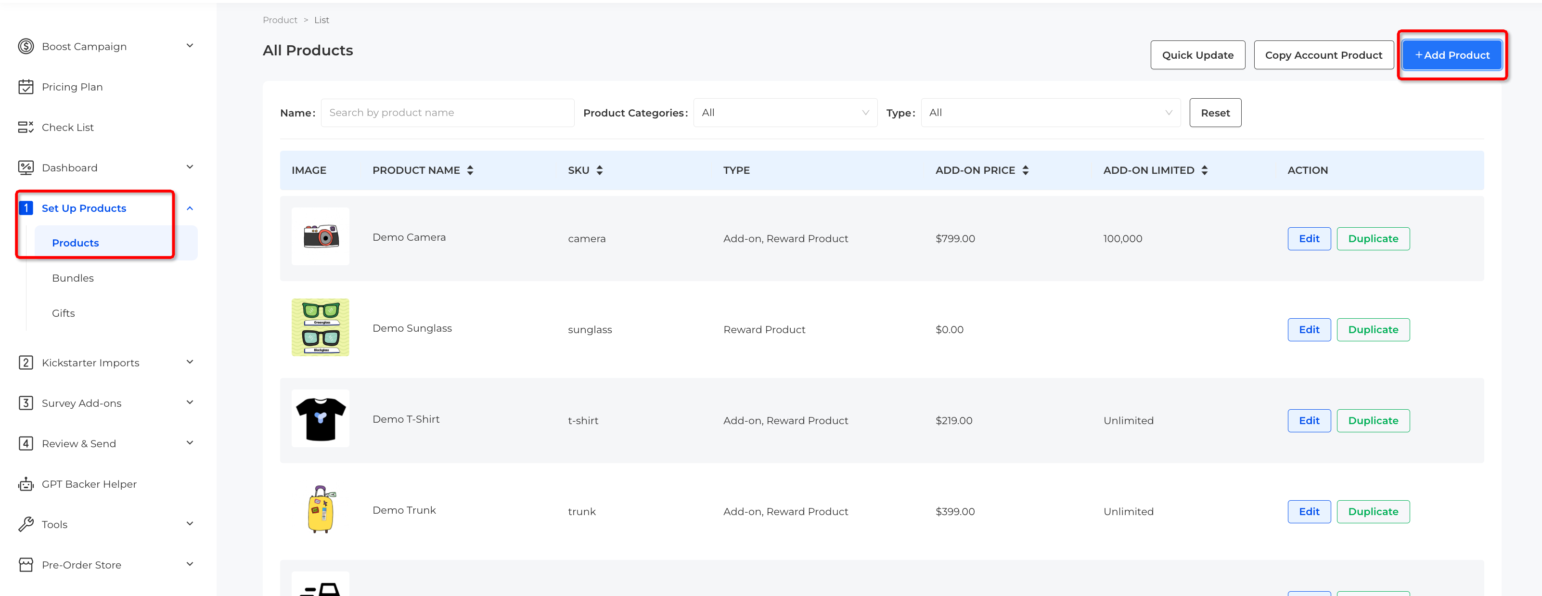The height and width of the screenshot is (596, 1542).
Task: Duplicate the Demo T-Shirt product
Action: (1373, 420)
